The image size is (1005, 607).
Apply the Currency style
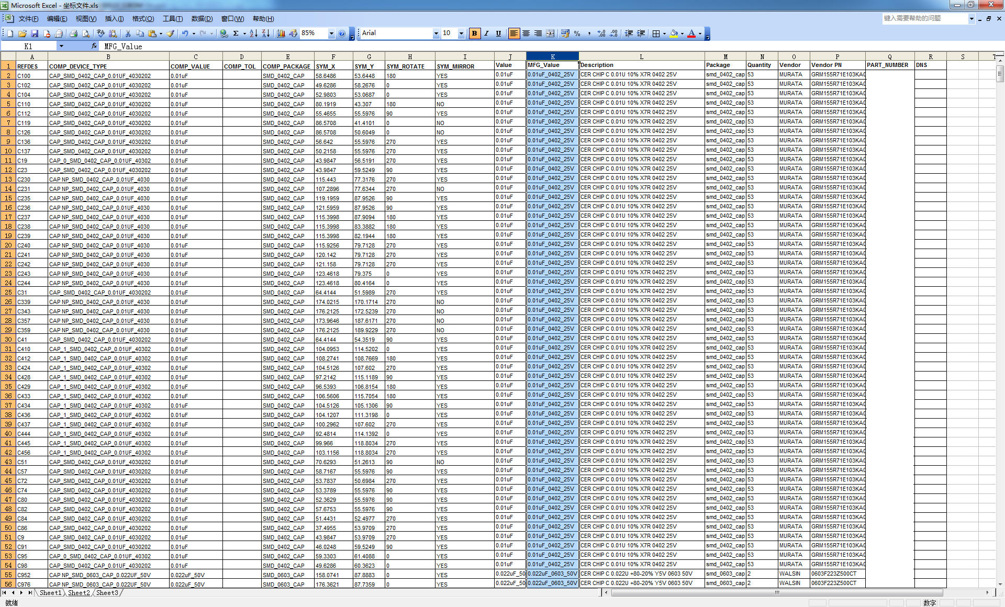point(565,33)
